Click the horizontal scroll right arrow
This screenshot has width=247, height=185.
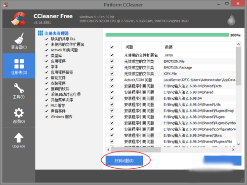pyautogui.click(x=233, y=149)
